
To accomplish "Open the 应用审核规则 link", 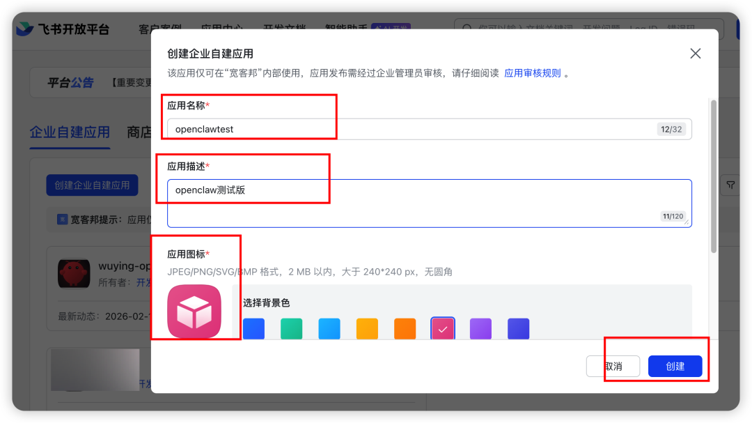I will (x=532, y=71).
